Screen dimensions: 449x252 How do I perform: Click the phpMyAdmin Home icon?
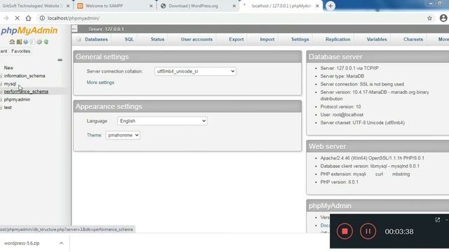click(x=12, y=42)
